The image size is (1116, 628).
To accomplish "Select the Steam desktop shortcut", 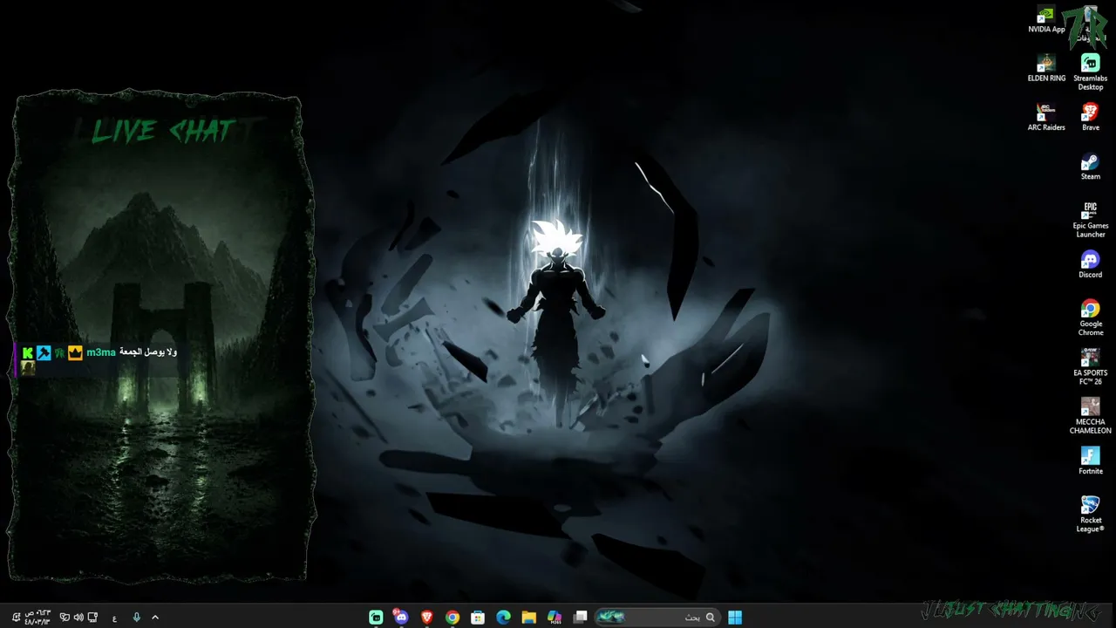I will pos(1090,167).
